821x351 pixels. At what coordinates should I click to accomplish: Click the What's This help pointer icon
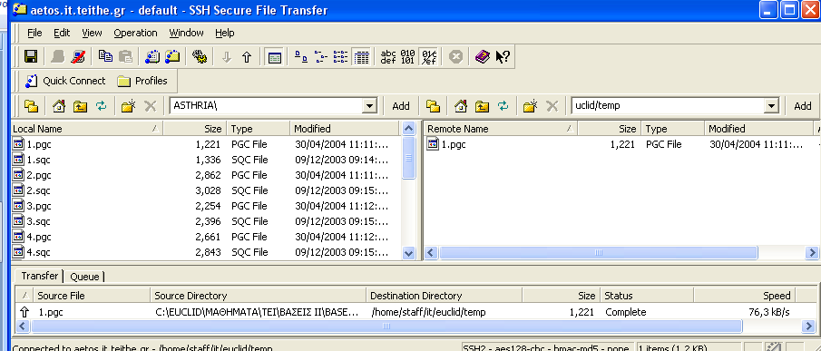[503, 57]
